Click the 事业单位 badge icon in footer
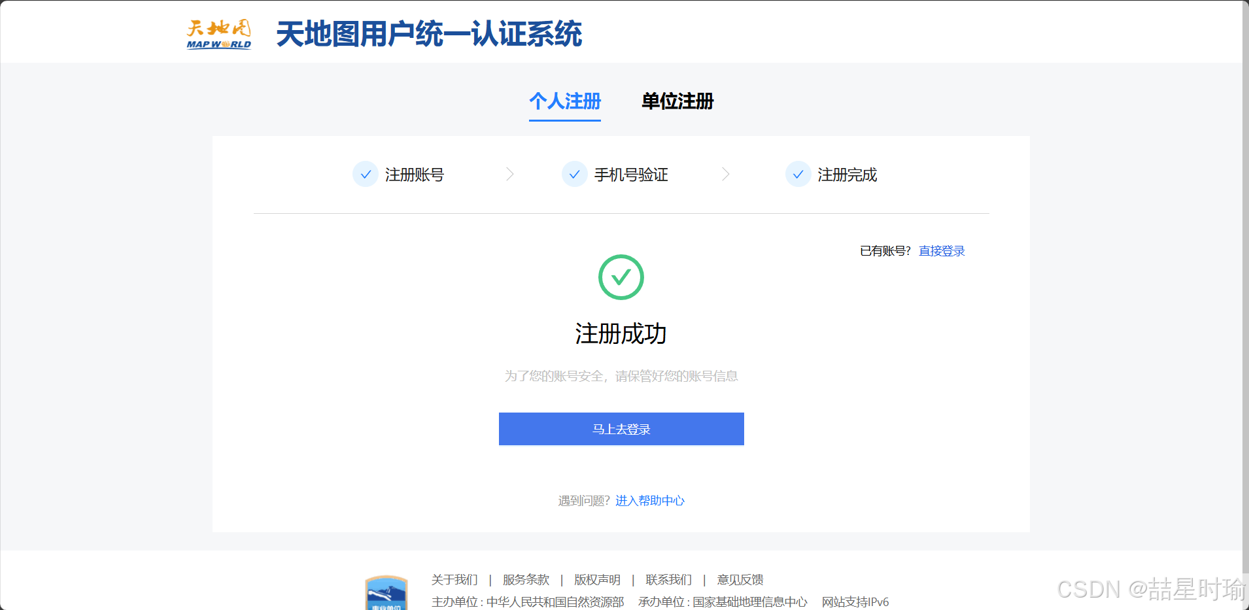Screen dimensions: 1249x610 (386, 593)
